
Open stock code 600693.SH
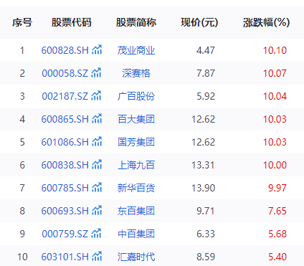[65, 211]
